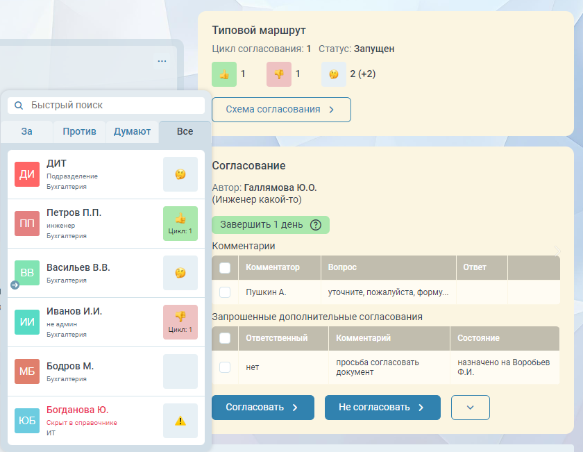Click the thinking-face votes icon in route summary
Image resolution: width=583 pixels, height=452 pixels.
coord(334,74)
